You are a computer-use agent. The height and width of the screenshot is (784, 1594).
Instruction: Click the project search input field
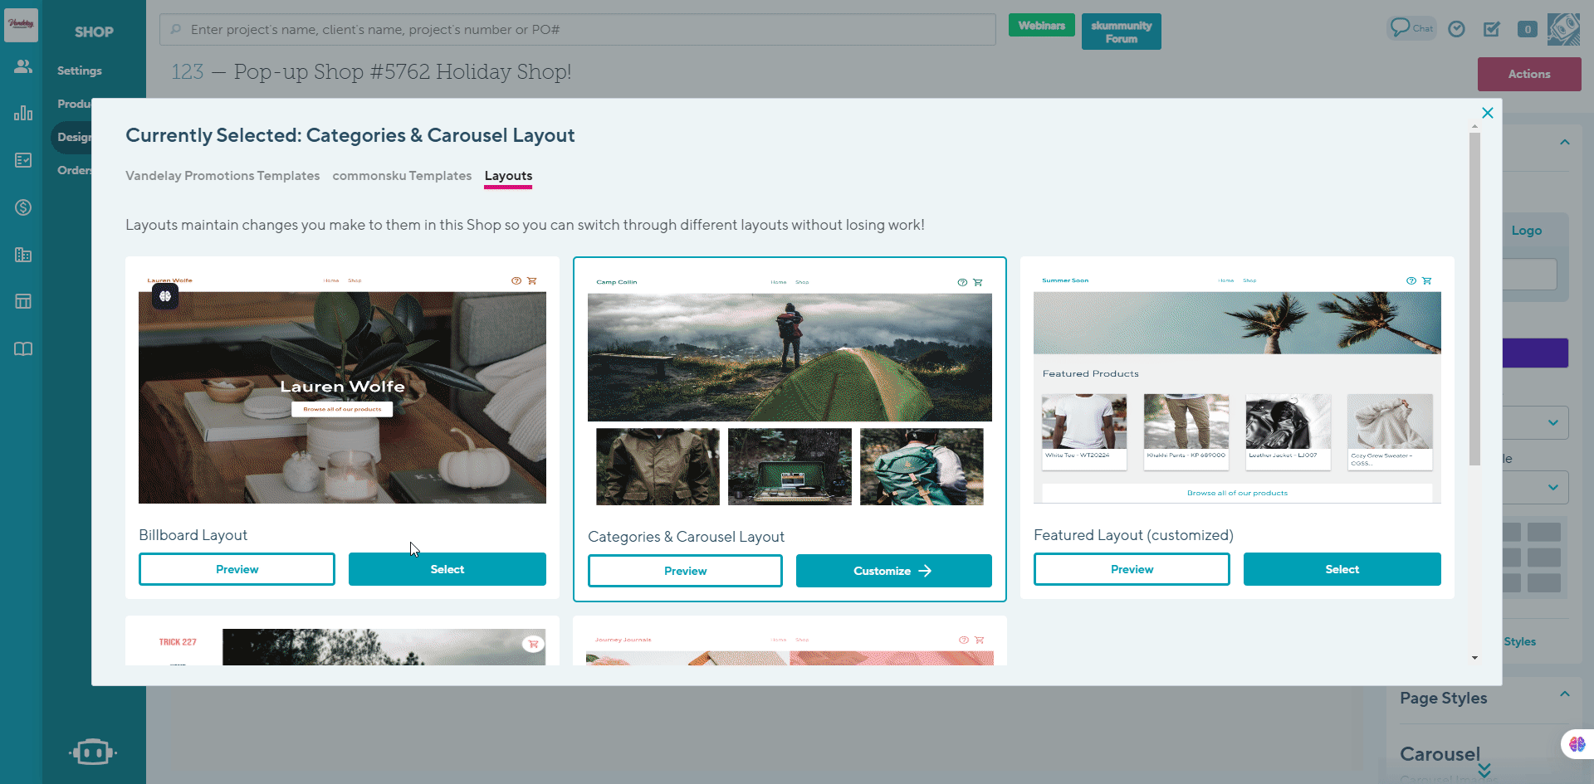[x=578, y=30]
